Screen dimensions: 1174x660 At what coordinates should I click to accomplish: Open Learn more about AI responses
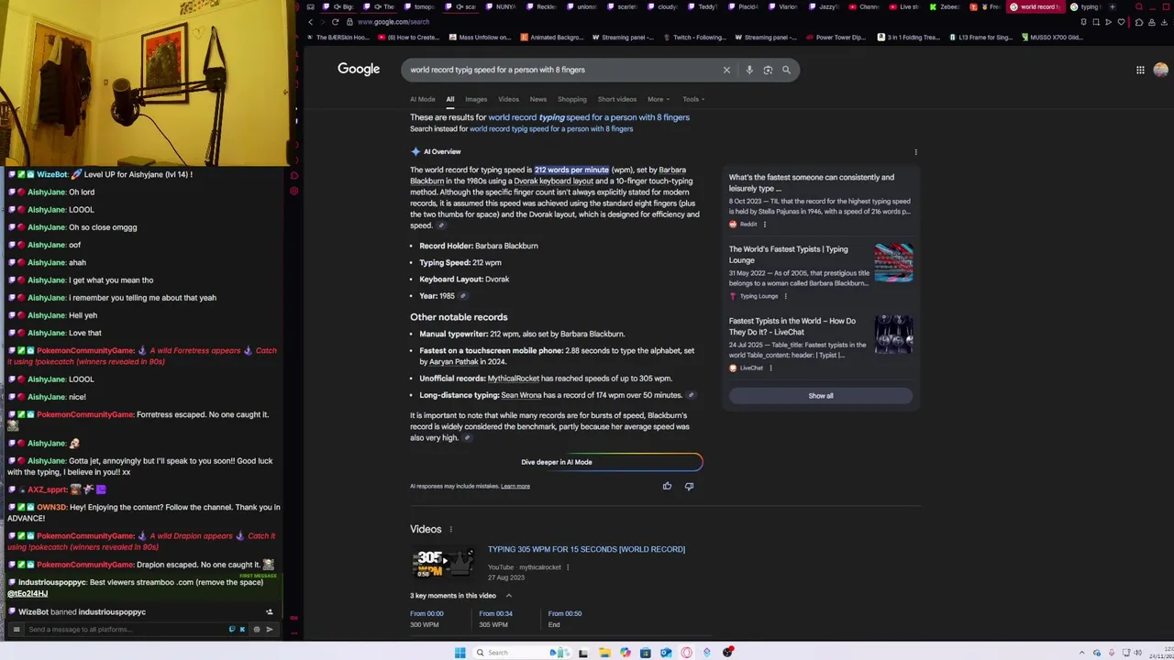(515, 487)
